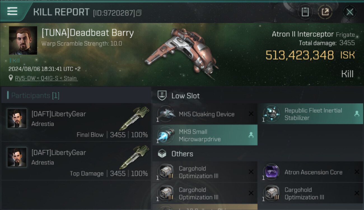Viewport: 364px width, 210px height.
Task: View Deadbeat Barry's portrait
Action: (23, 40)
